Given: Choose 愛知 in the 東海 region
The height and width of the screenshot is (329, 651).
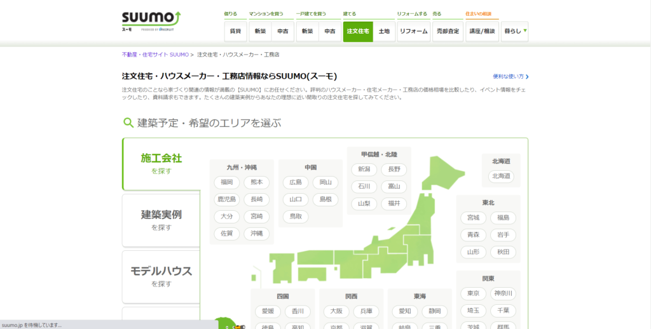Looking at the screenshot, I should point(405,312).
